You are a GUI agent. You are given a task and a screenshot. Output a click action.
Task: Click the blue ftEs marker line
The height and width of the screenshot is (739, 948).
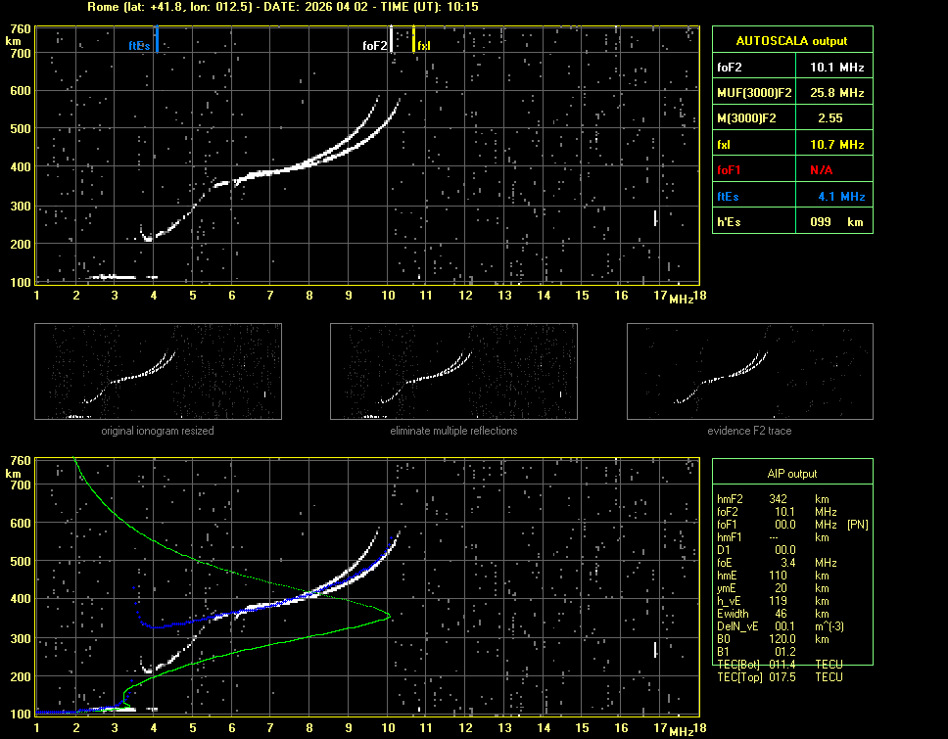(157, 40)
